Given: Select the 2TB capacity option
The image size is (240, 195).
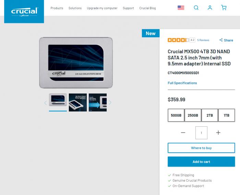Looking at the screenshot, I should click(210, 115).
